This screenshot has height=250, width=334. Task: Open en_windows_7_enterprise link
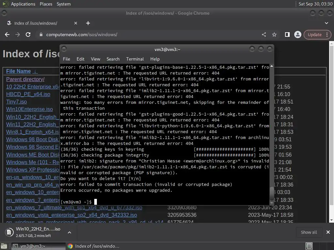tap(33, 200)
